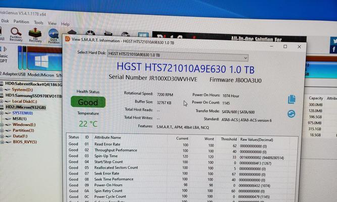Viewport: 337px width, 202px height.
Task: Click the All-In-One Solution banner ad
Action: pos(229,37)
